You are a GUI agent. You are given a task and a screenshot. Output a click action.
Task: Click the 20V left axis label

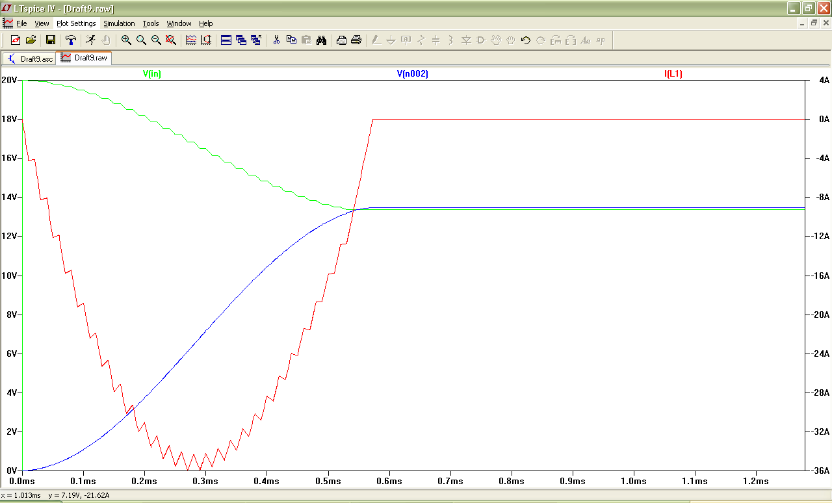[x=9, y=80]
